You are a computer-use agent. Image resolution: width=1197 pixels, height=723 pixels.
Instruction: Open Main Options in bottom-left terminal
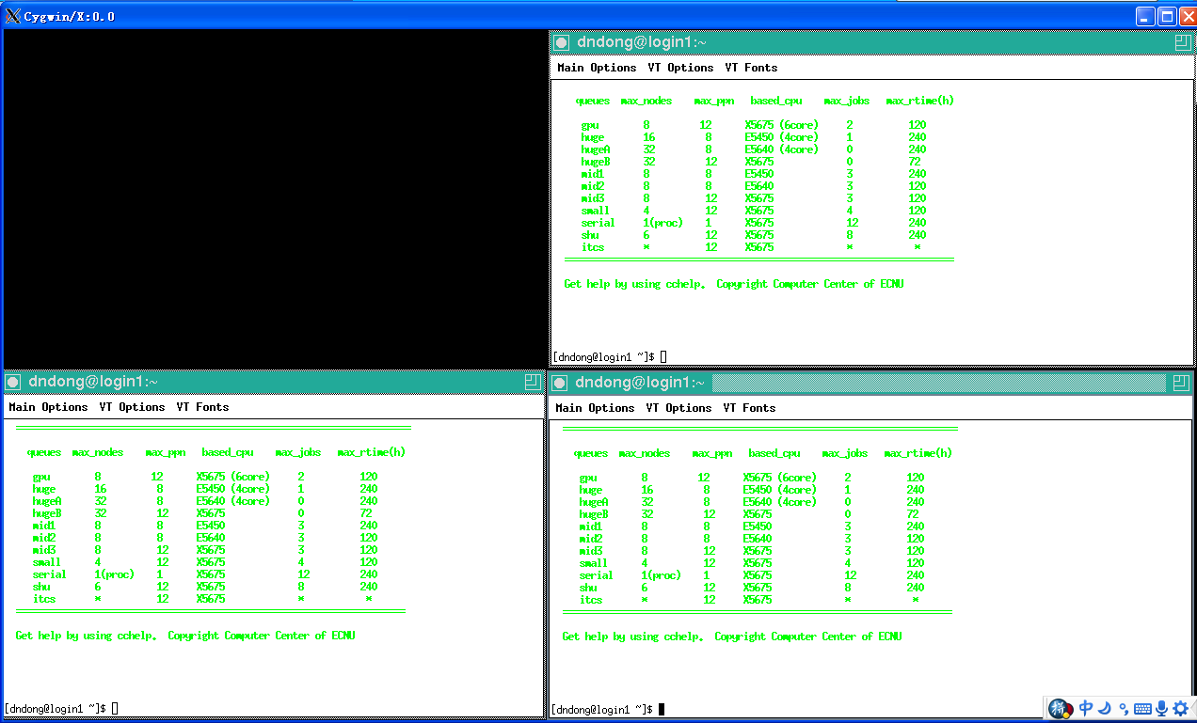point(48,407)
